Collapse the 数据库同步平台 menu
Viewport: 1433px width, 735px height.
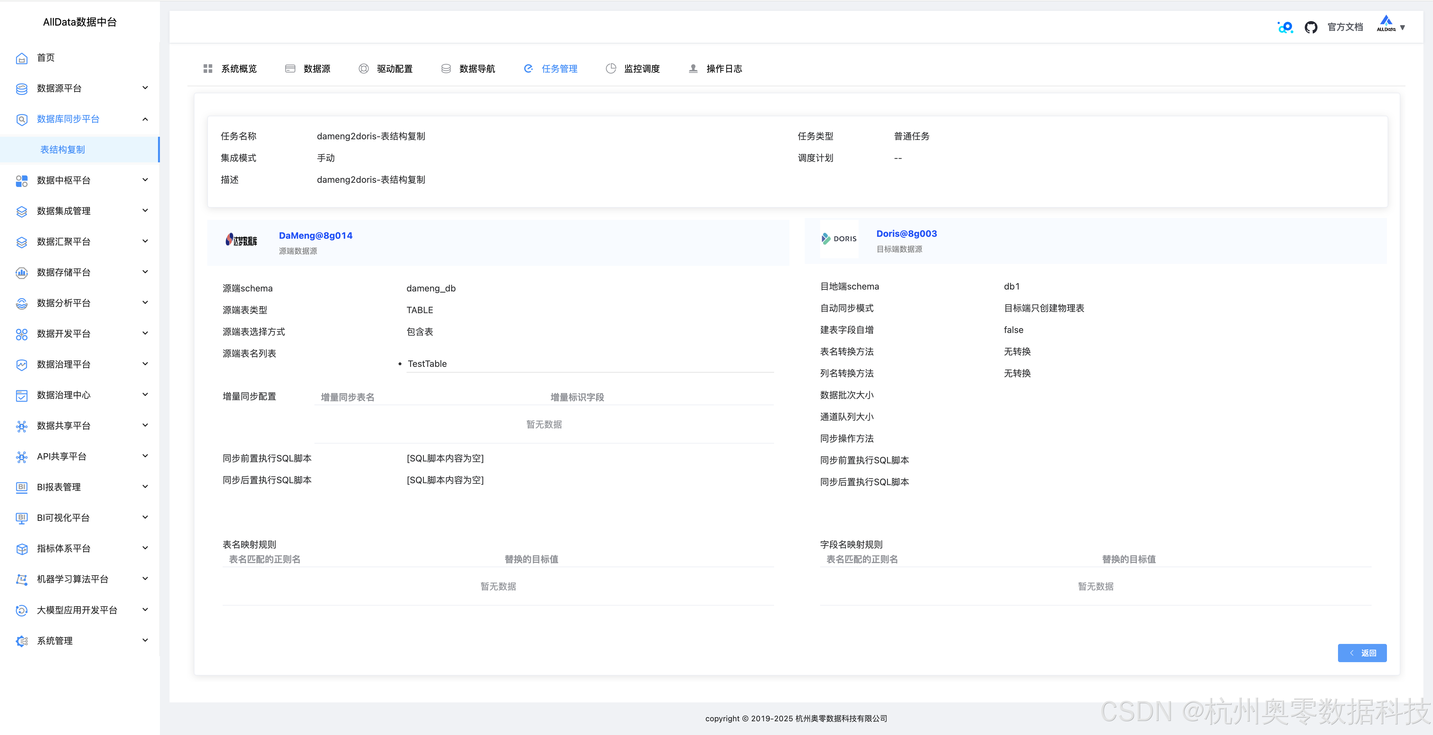pyautogui.click(x=145, y=119)
